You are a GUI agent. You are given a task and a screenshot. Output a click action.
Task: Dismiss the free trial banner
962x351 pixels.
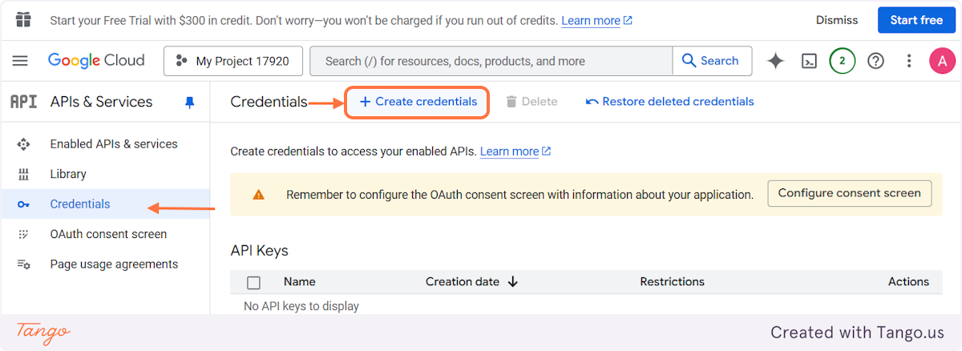[x=837, y=20]
